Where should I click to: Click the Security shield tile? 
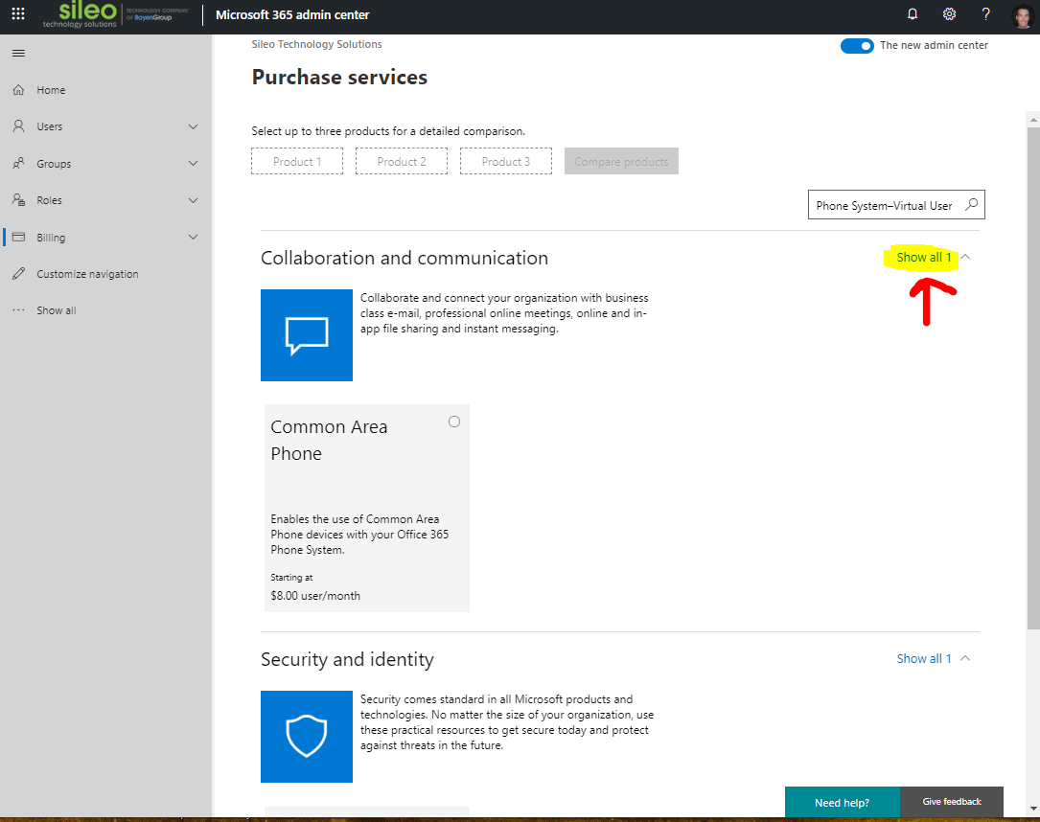(307, 737)
